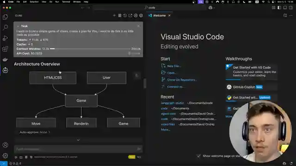Open recent agent-zero folder
This screenshot has height=166, width=296.
tap(168, 114)
